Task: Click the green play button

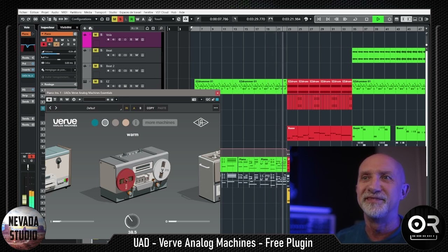Action: point(378,19)
